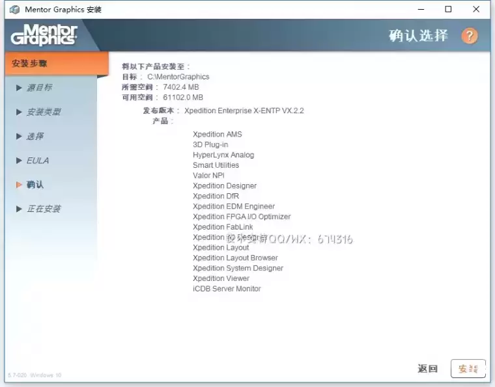This screenshot has height=387, width=495.
Task: Minimize the Mentor Graphics installer window
Action: pos(421,10)
